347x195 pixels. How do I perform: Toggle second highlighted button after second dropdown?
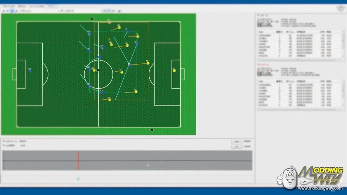(x=109, y=11)
